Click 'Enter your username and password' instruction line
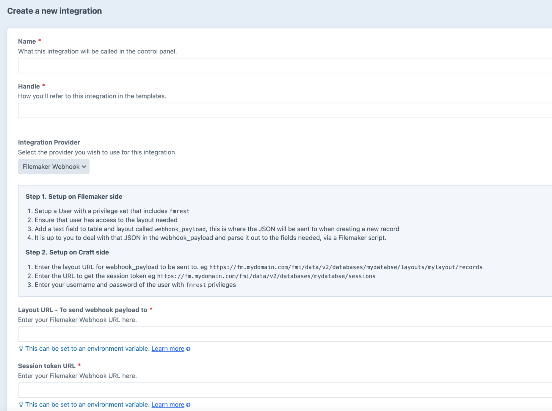This screenshot has width=552, height=411. click(x=135, y=285)
